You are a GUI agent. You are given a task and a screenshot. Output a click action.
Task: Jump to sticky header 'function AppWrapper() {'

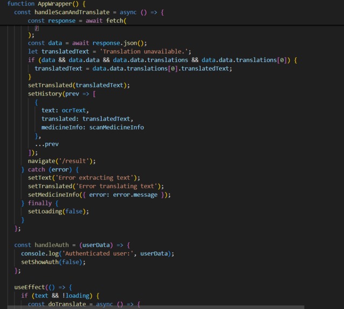pyautogui.click(x=46, y=4)
